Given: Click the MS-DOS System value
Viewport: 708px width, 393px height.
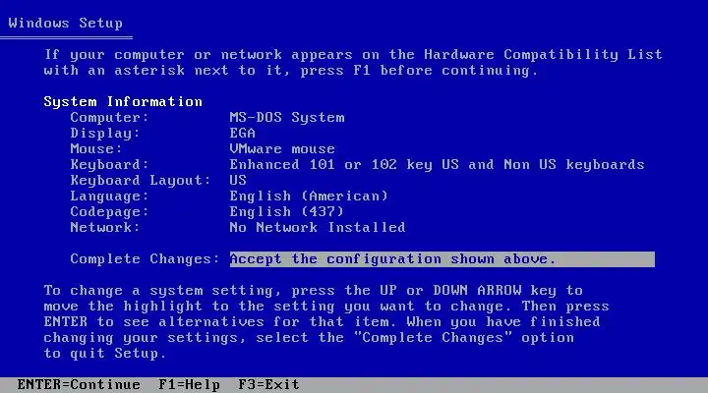Looking at the screenshot, I should (287, 117).
